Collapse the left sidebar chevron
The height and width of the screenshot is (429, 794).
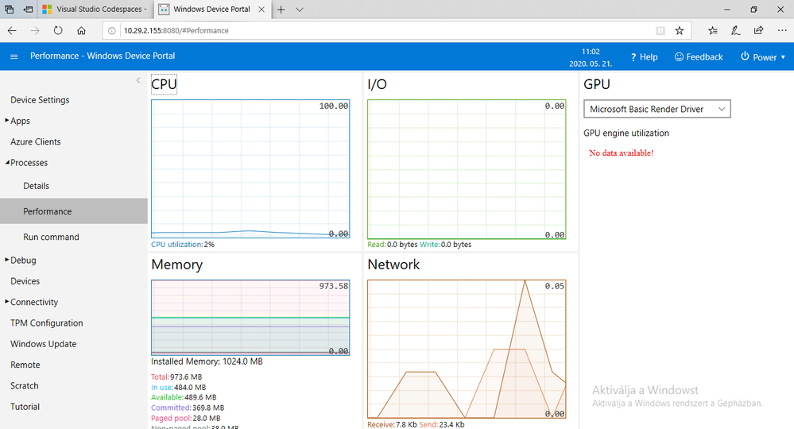tap(138, 80)
